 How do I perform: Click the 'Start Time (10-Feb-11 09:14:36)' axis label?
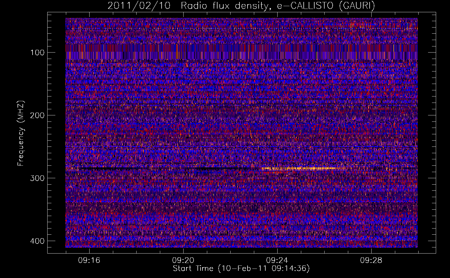(x=241, y=269)
